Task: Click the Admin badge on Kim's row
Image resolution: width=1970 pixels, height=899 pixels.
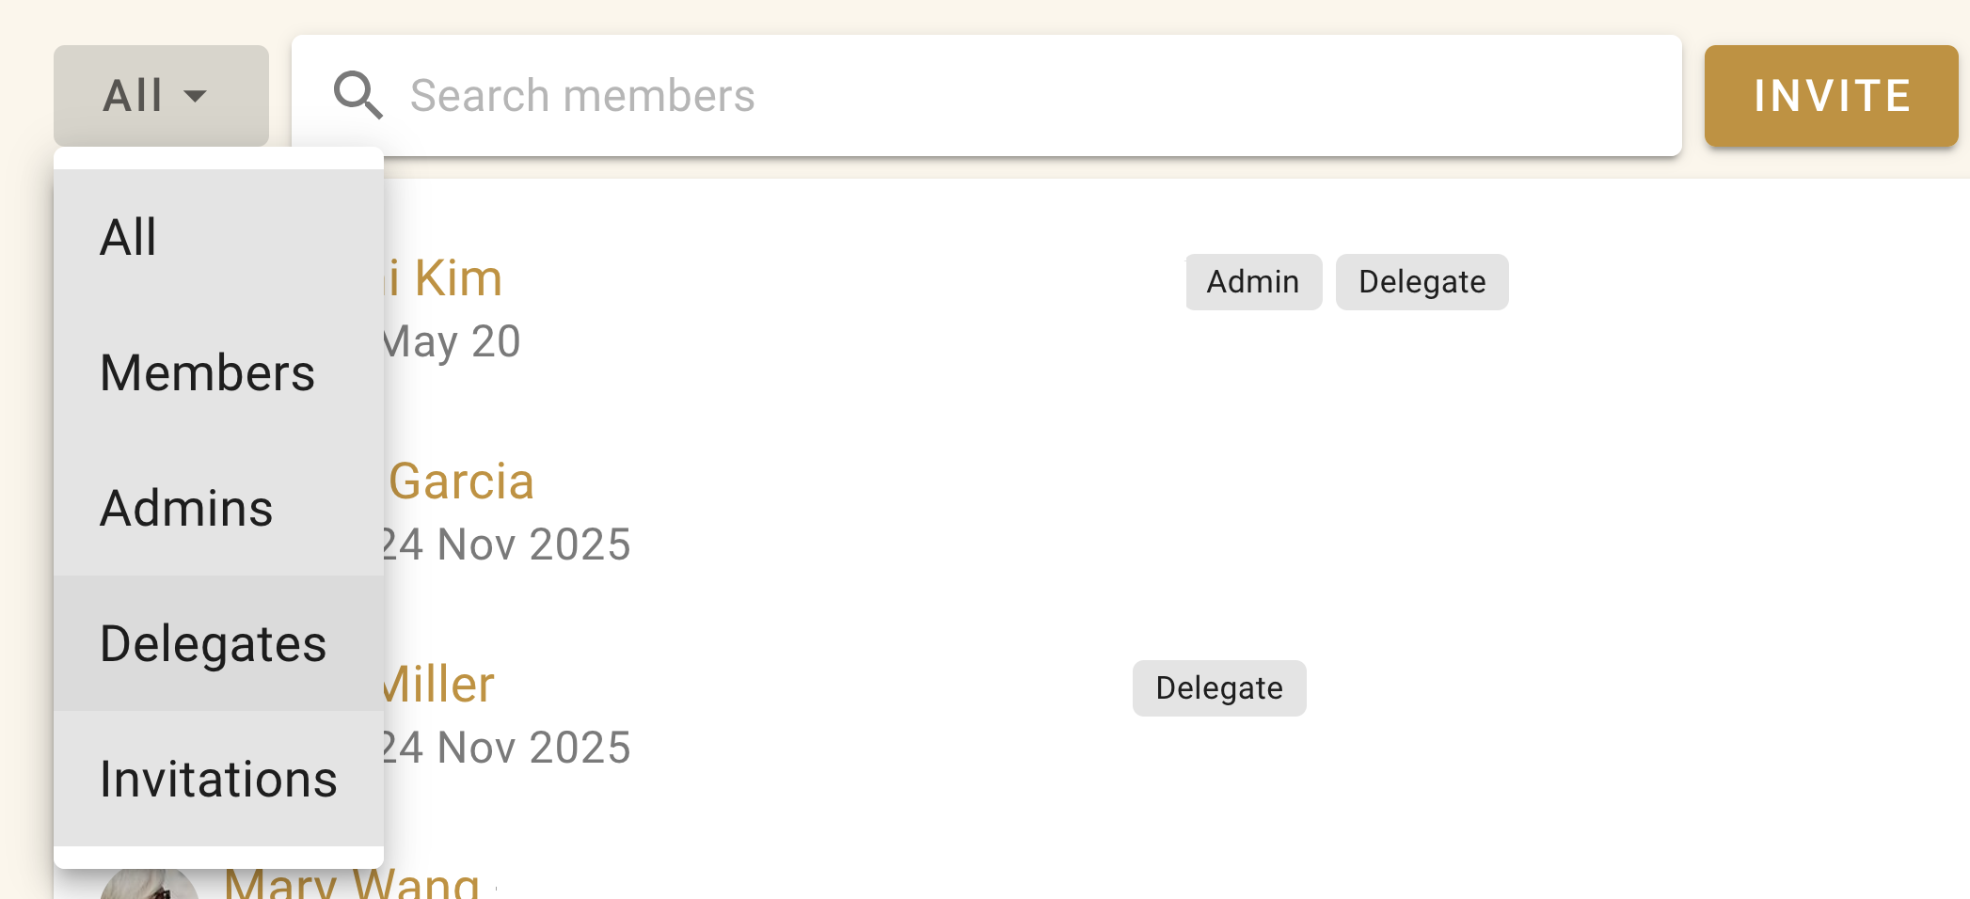Action: click(1253, 282)
